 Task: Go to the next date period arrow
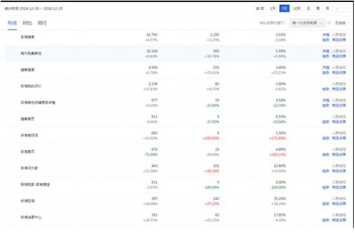click(346, 8)
